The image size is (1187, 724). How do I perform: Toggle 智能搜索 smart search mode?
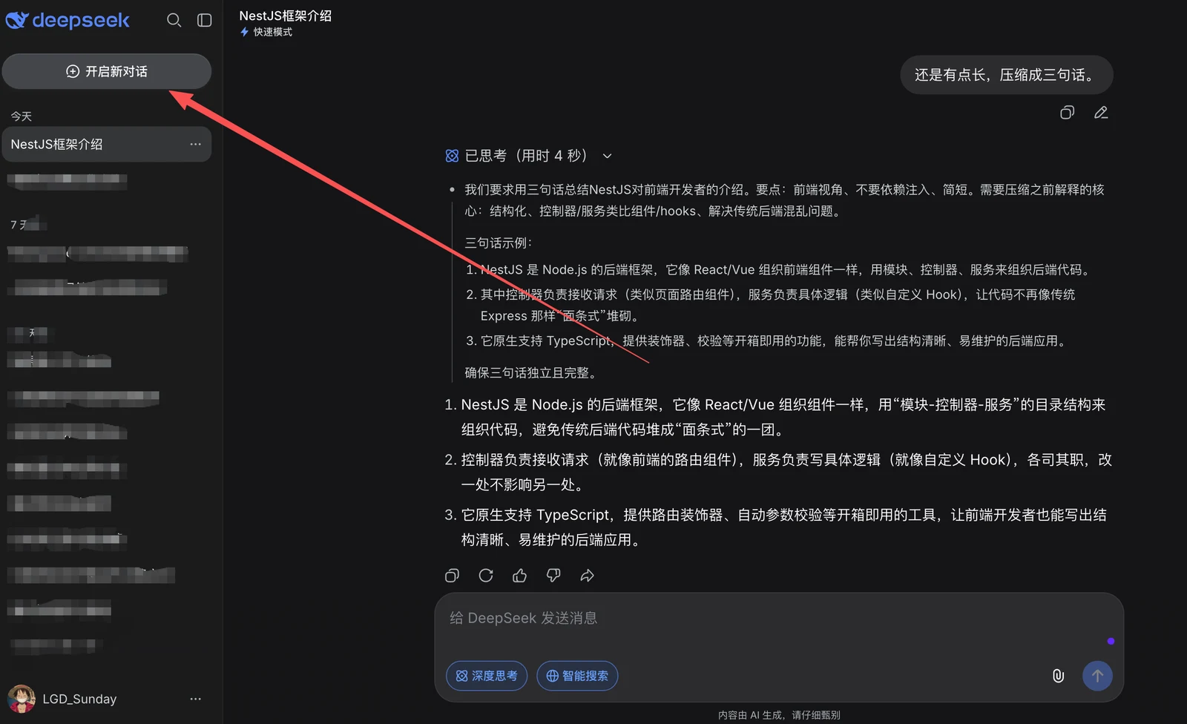pyautogui.click(x=577, y=676)
